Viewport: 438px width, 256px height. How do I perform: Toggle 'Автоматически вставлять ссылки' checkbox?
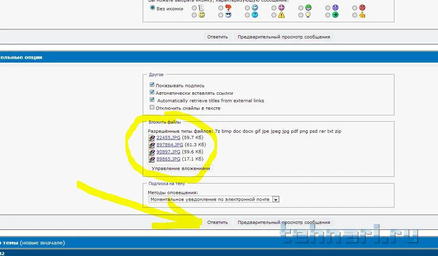pos(152,92)
